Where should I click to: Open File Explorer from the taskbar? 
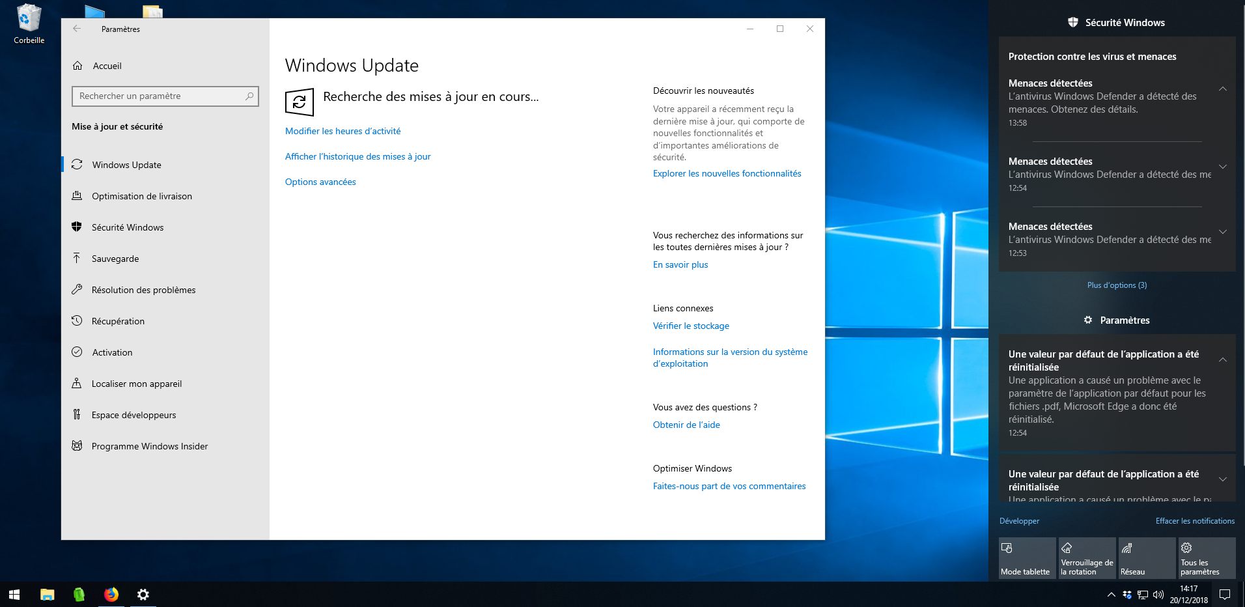(48, 594)
